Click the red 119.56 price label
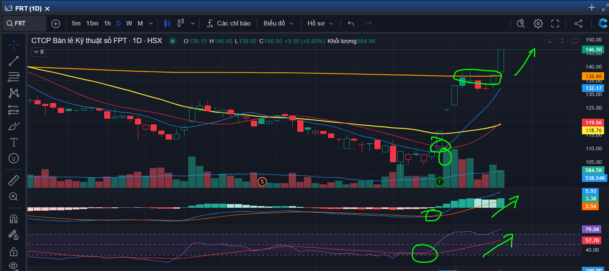Image resolution: width=609 pixels, height=271 pixels. pos(592,123)
